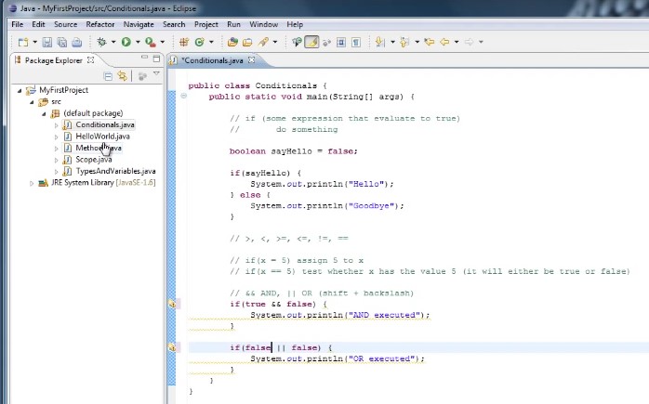Click the warning marker beside the AND if-statement
Screen dimensions: 649x404
[173, 304]
